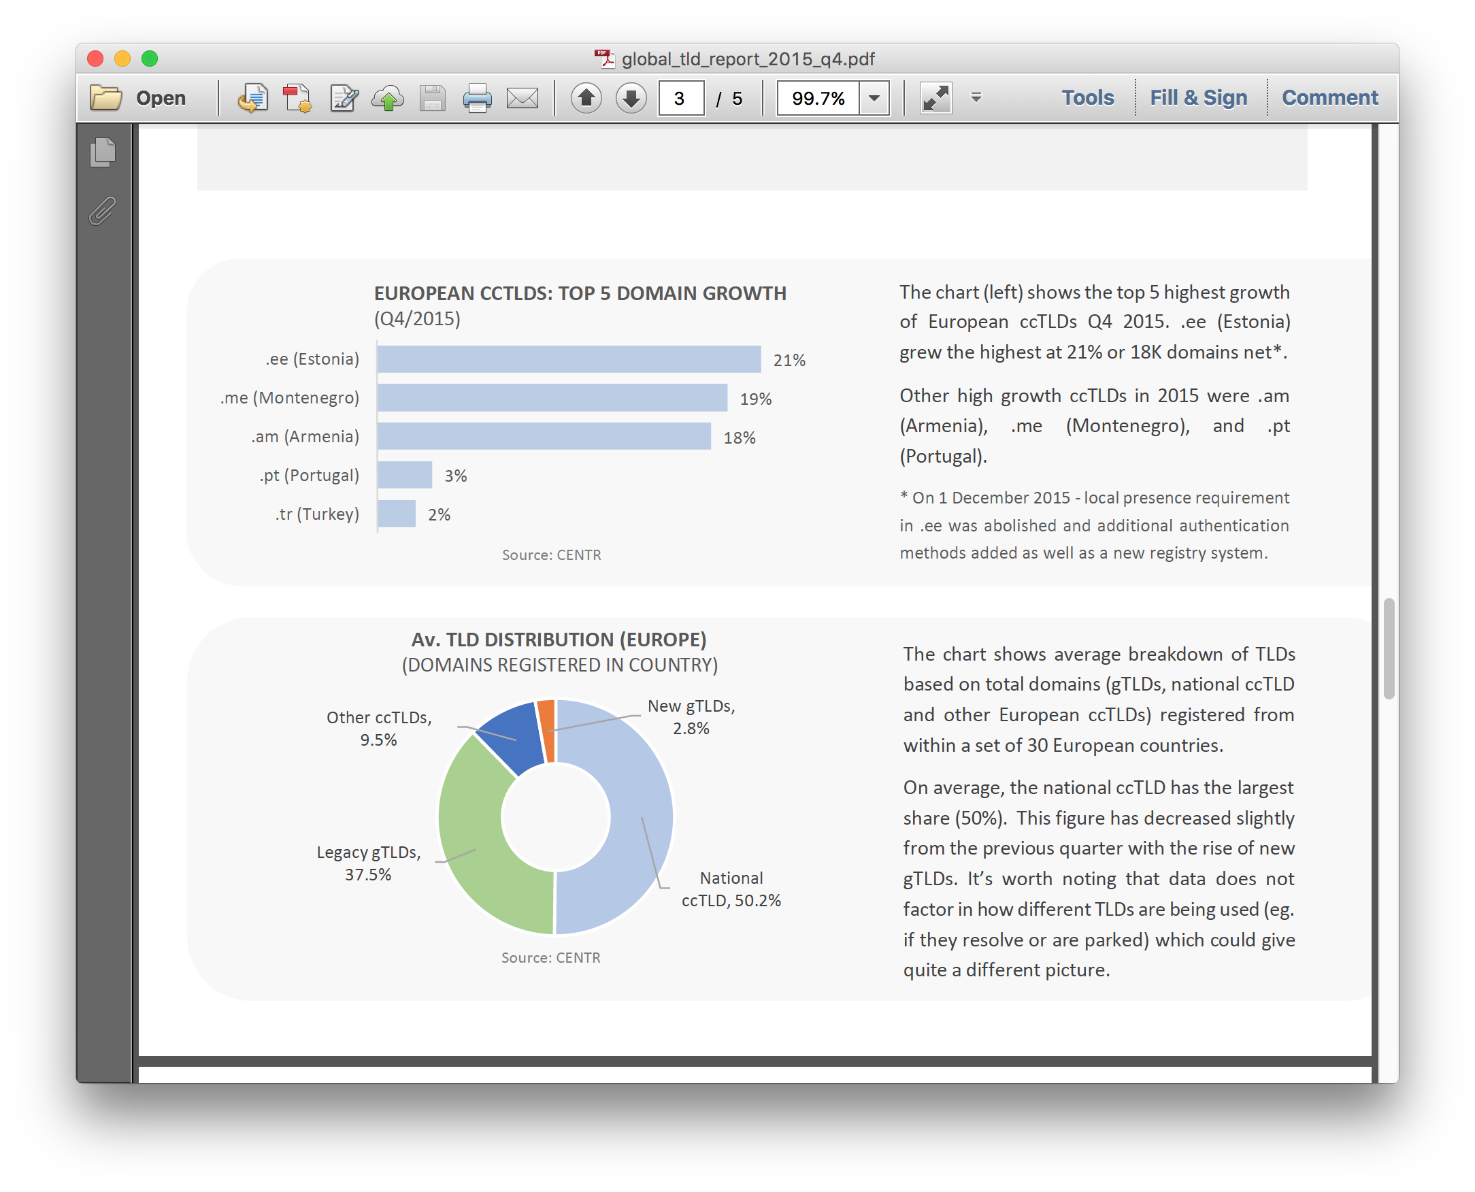
Task: Open the Comment pane
Action: (1330, 98)
